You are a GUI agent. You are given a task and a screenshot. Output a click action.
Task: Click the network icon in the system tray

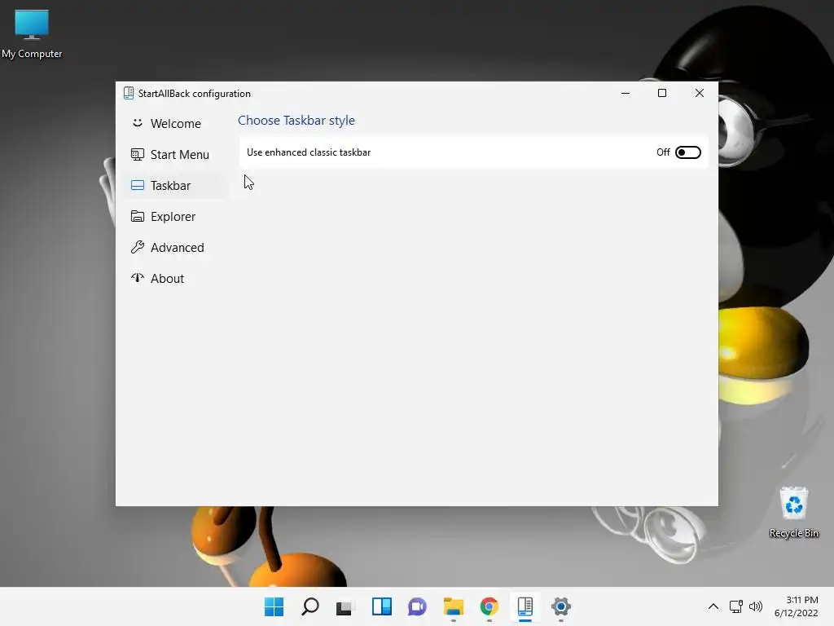735,606
